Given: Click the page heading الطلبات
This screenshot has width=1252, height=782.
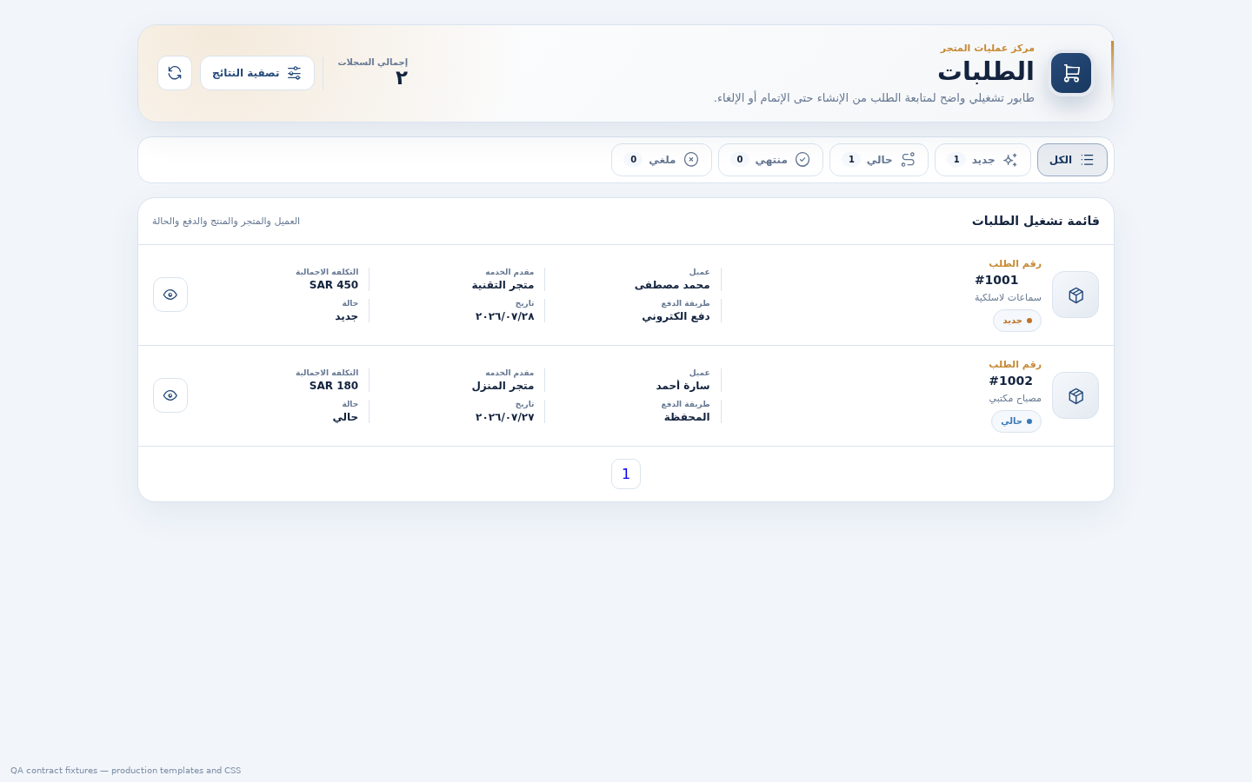Looking at the screenshot, I should [986, 71].
